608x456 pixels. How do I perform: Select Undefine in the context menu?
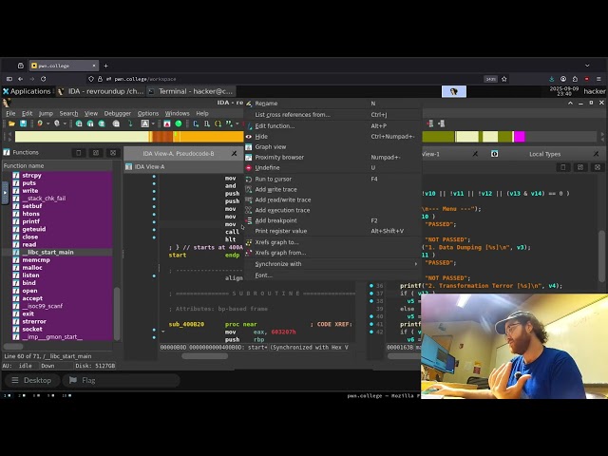point(267,167)
